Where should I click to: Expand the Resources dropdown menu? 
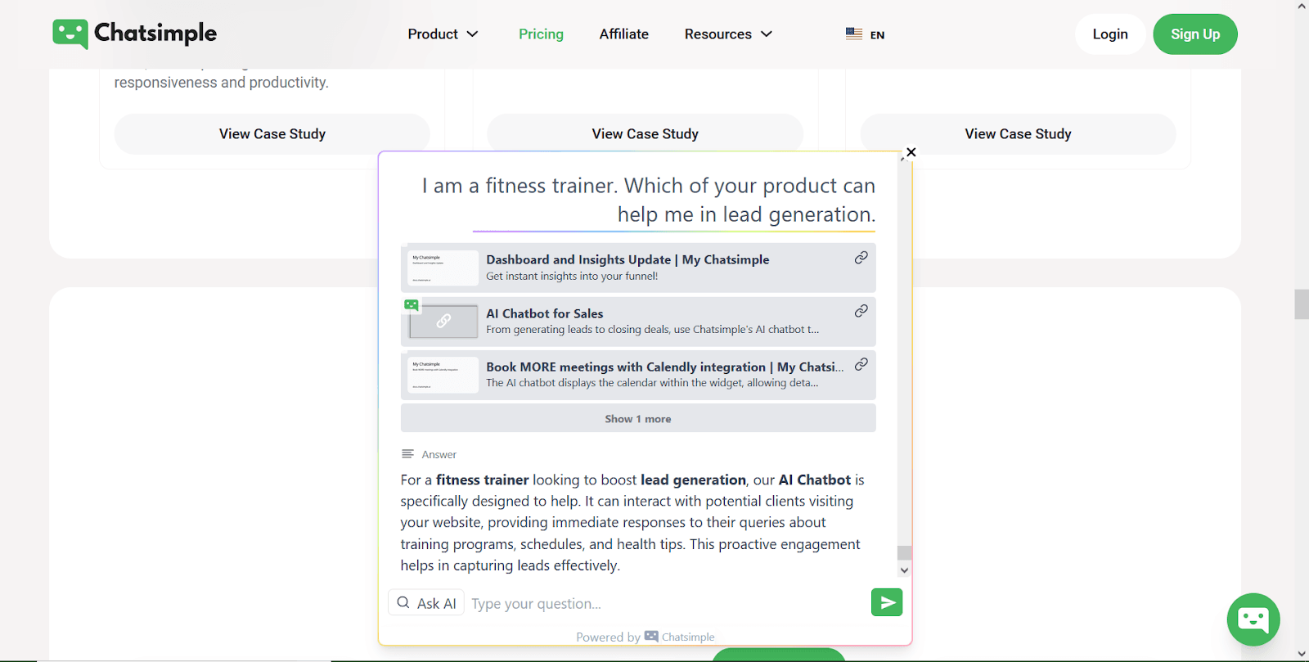click(727, 34)
